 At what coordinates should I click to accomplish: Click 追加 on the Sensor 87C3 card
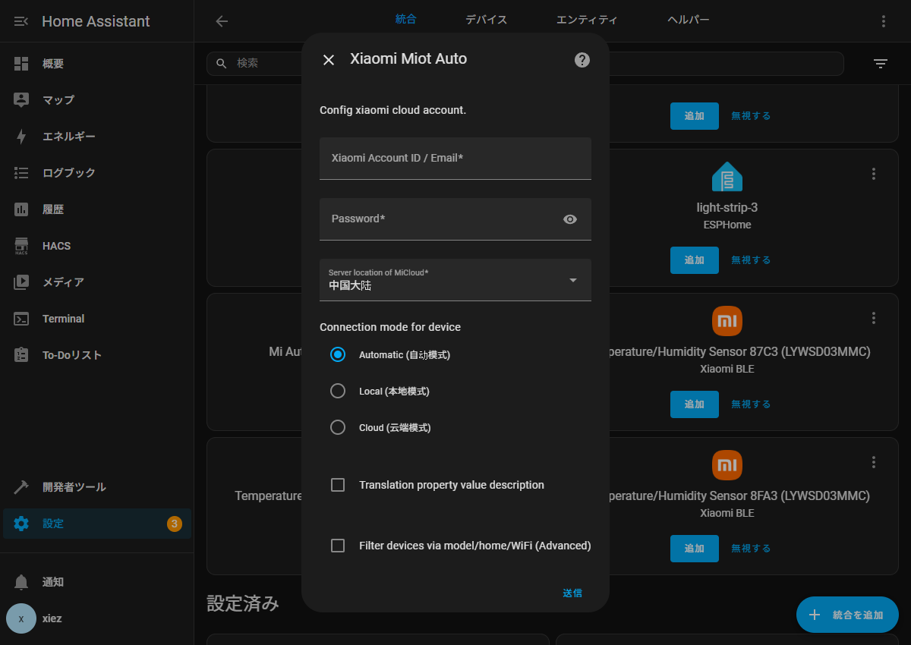click(x=695, y=404)
